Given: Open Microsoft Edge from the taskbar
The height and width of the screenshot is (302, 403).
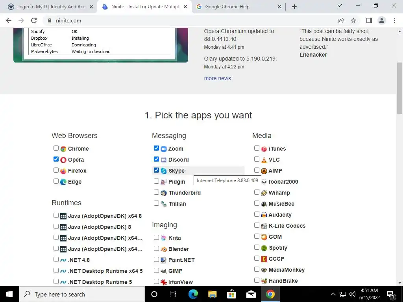Looking at the screenshot, I should [x=193, y=294].
